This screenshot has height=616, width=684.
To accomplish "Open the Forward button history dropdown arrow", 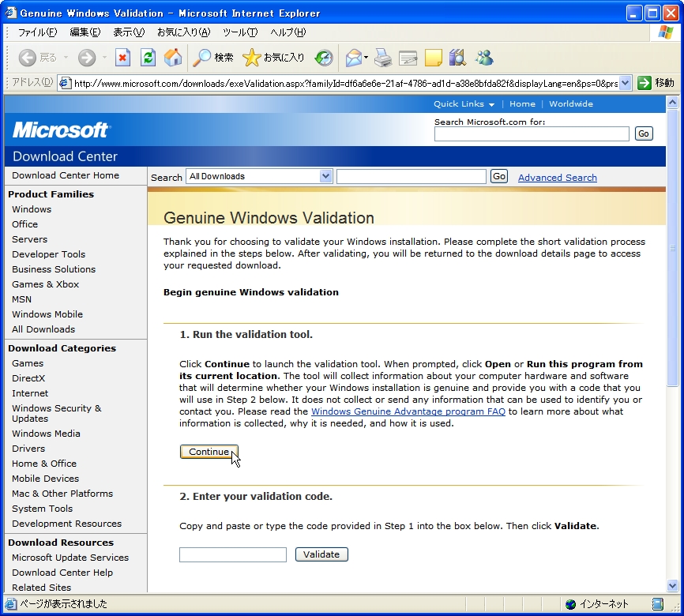I will [104, 58].
